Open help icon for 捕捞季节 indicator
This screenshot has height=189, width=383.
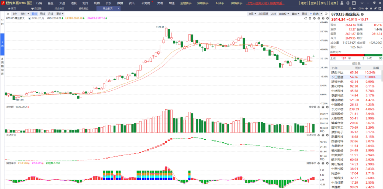pos(323,163)
